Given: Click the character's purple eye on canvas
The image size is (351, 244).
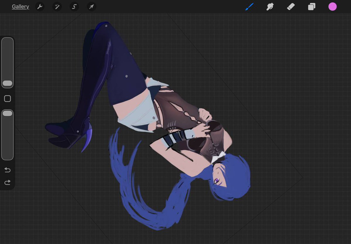Looking at the screenshot, I should pos(216,181).
